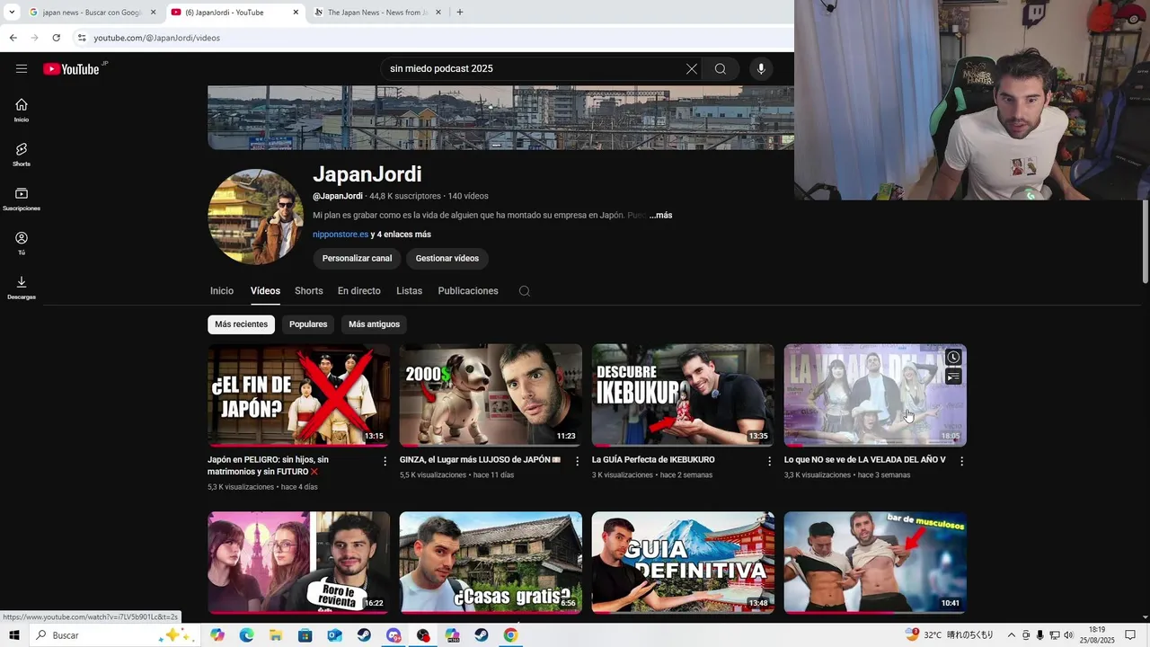
Task: Open the GUIA DEFINITIVA video thumbnail
Action: [x=683, y=563]
